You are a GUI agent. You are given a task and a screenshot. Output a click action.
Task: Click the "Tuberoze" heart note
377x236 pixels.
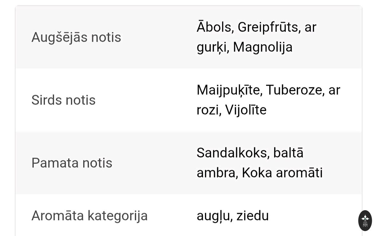tap(294, 90)
